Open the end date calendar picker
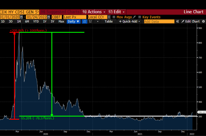 coord(49,17)
